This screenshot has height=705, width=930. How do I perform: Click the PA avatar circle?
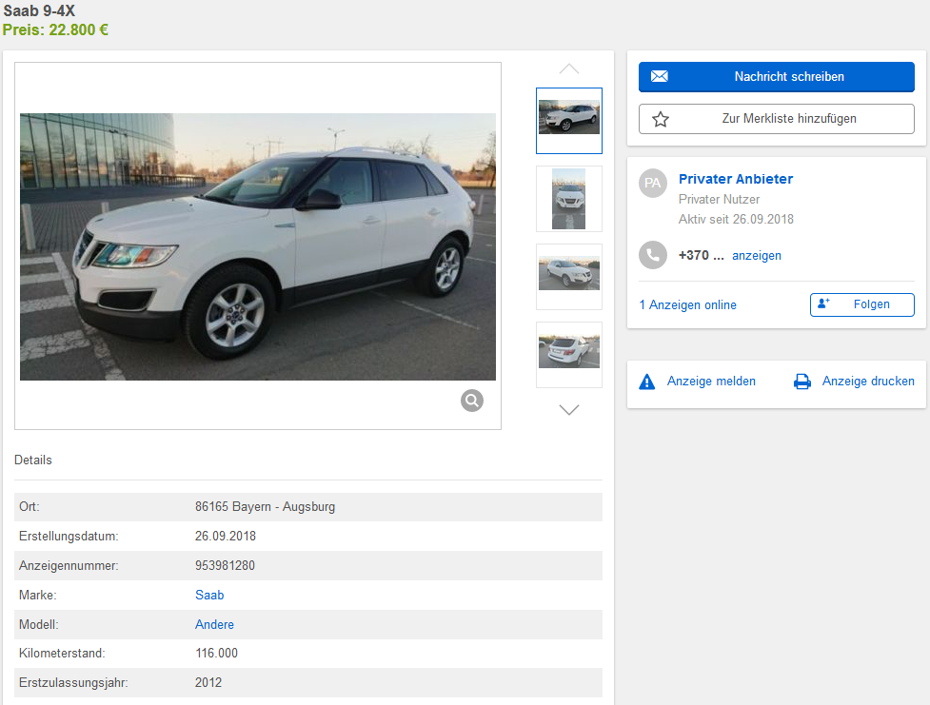(x=652, y=183)
